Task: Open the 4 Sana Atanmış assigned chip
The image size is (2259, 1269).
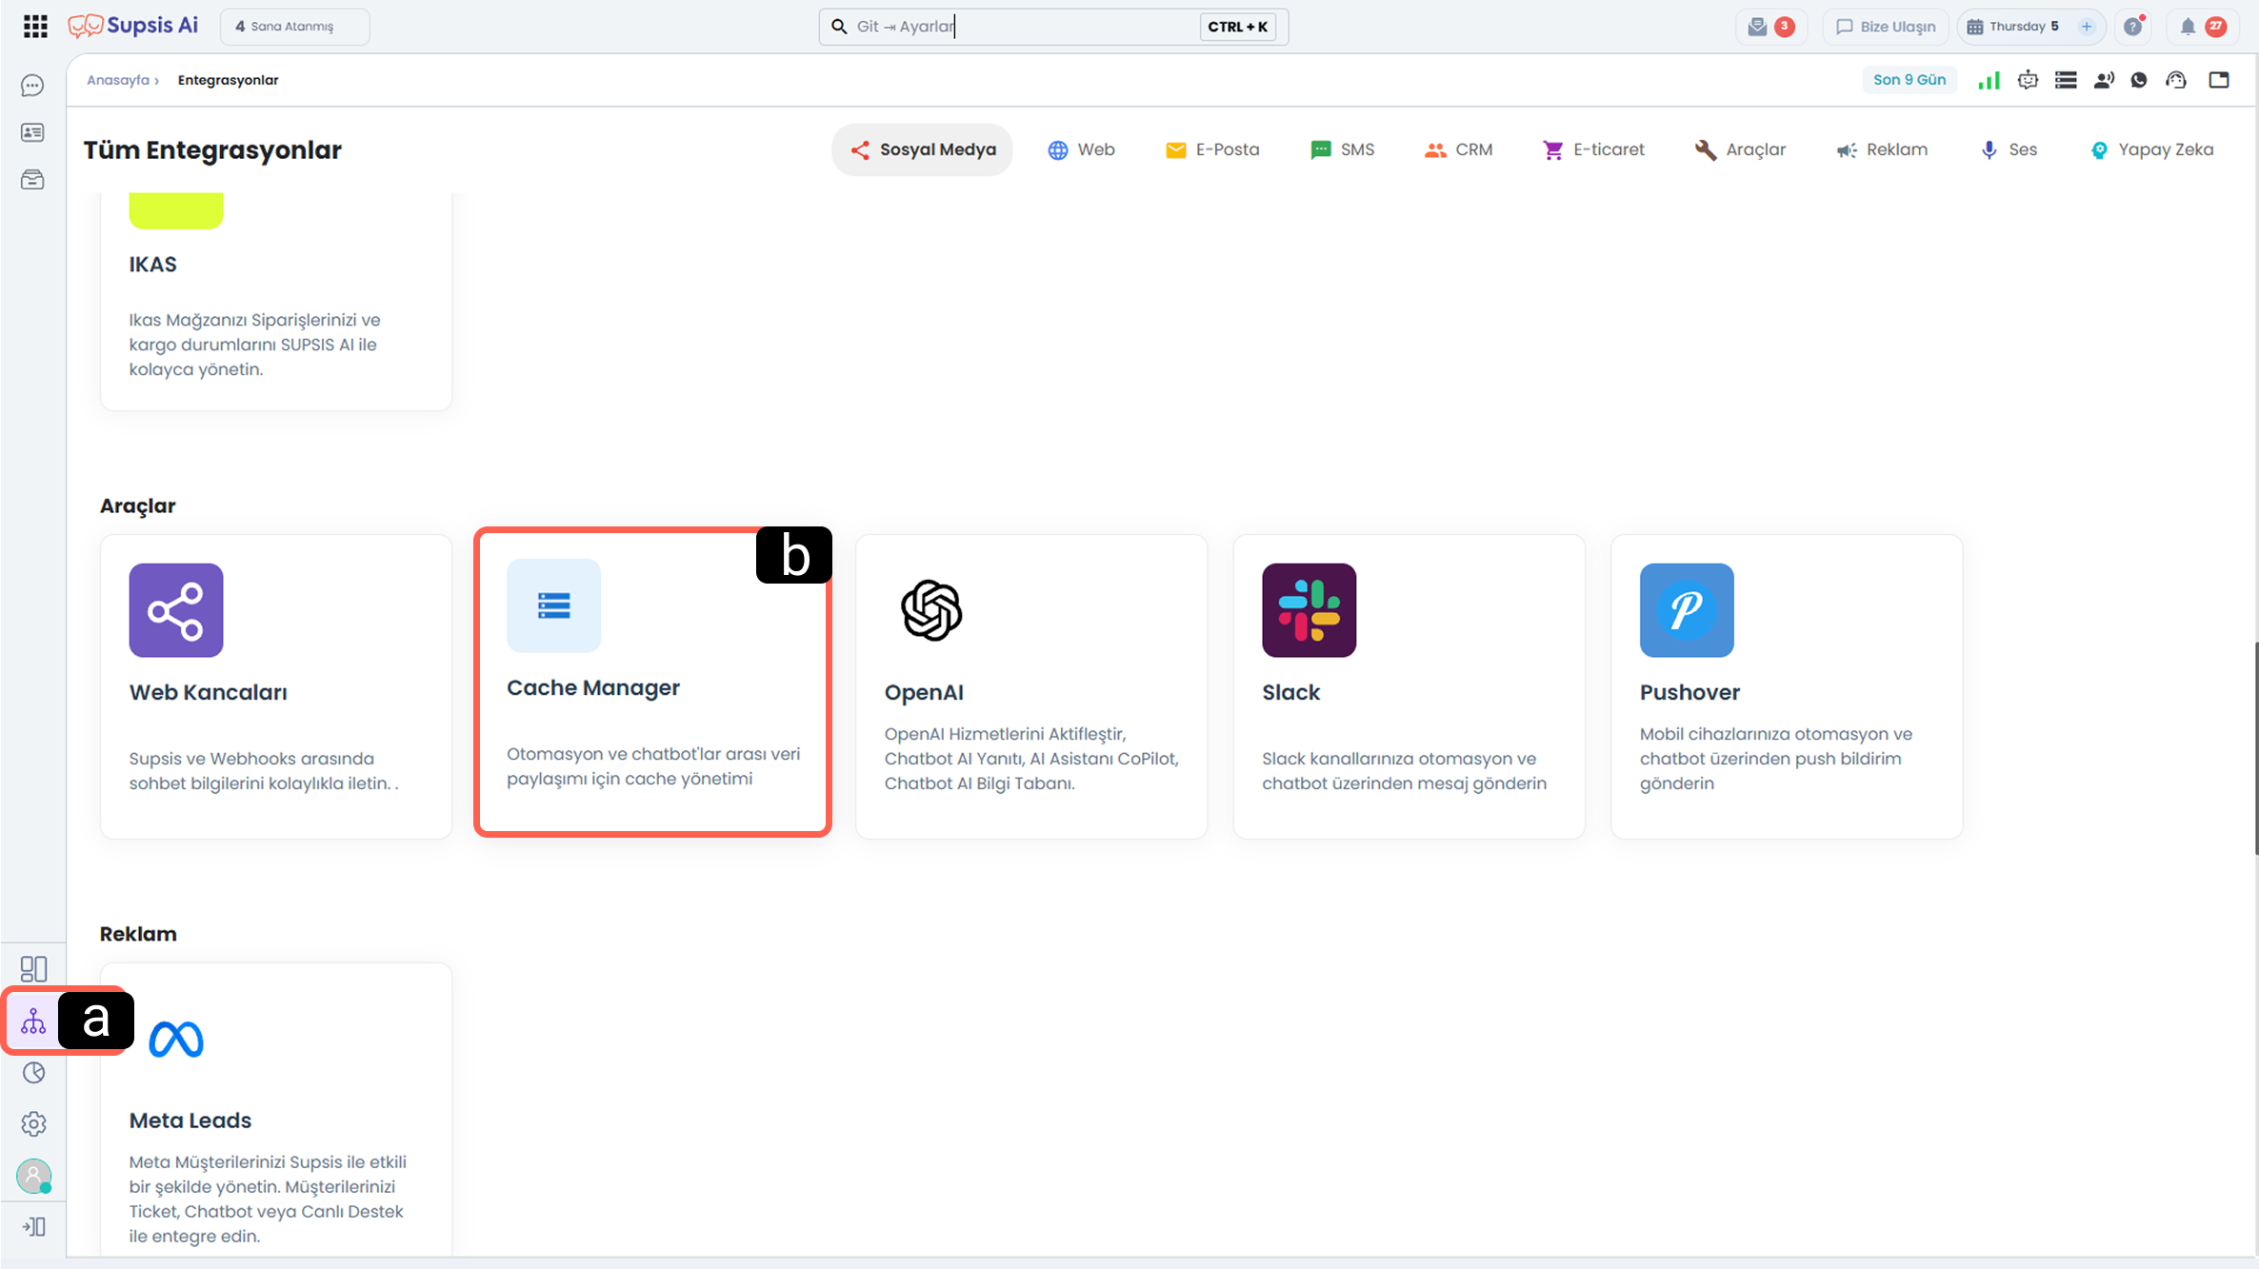Action: pos(294,27)
